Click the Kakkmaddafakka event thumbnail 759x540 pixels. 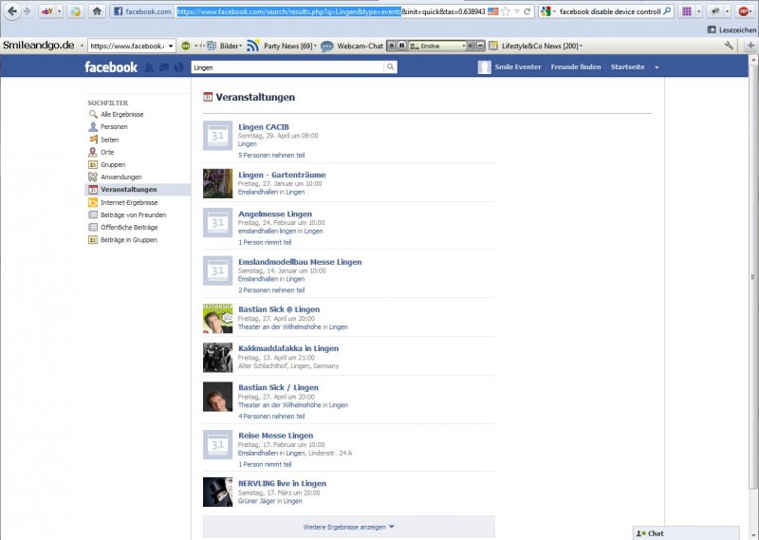218,358
